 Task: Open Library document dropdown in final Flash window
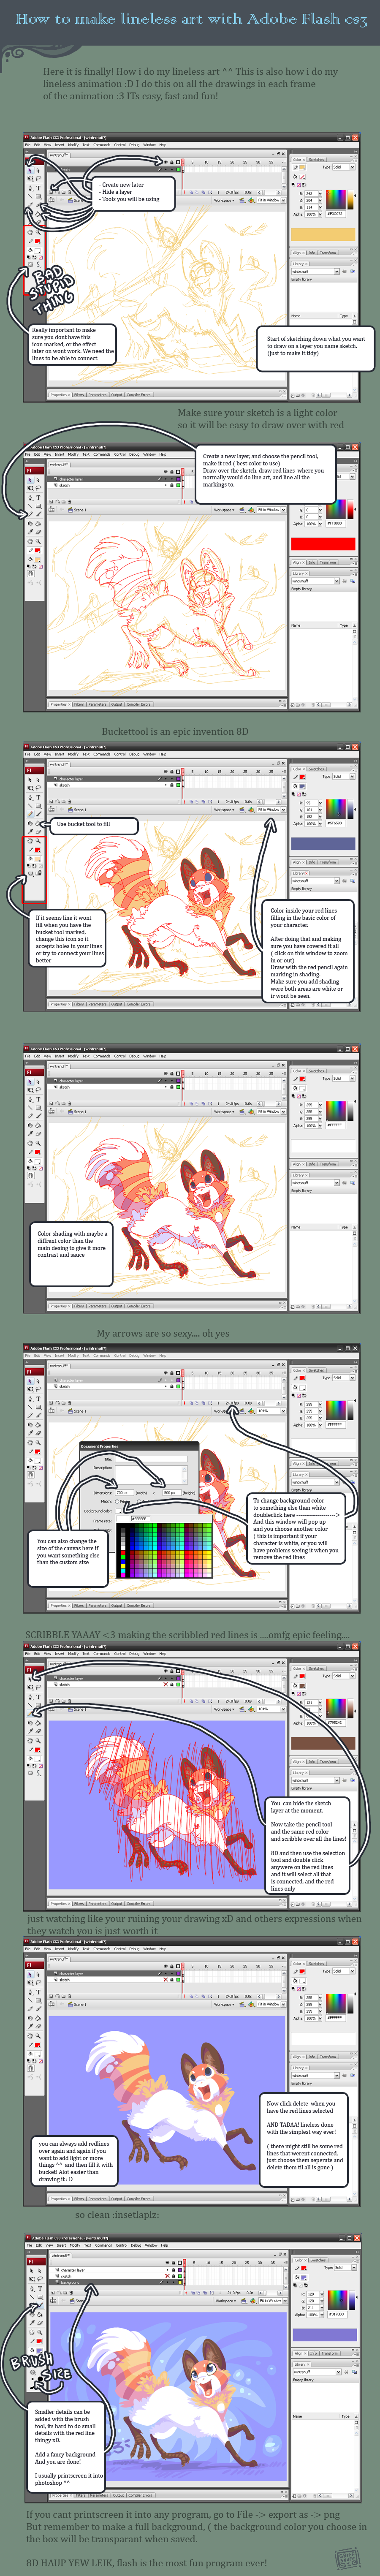pos(317,2372)
